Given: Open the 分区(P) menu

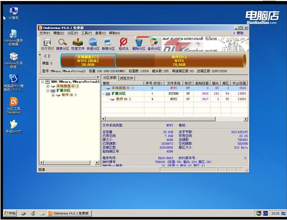Looking at the screenshot, I should tap(72, 33).
